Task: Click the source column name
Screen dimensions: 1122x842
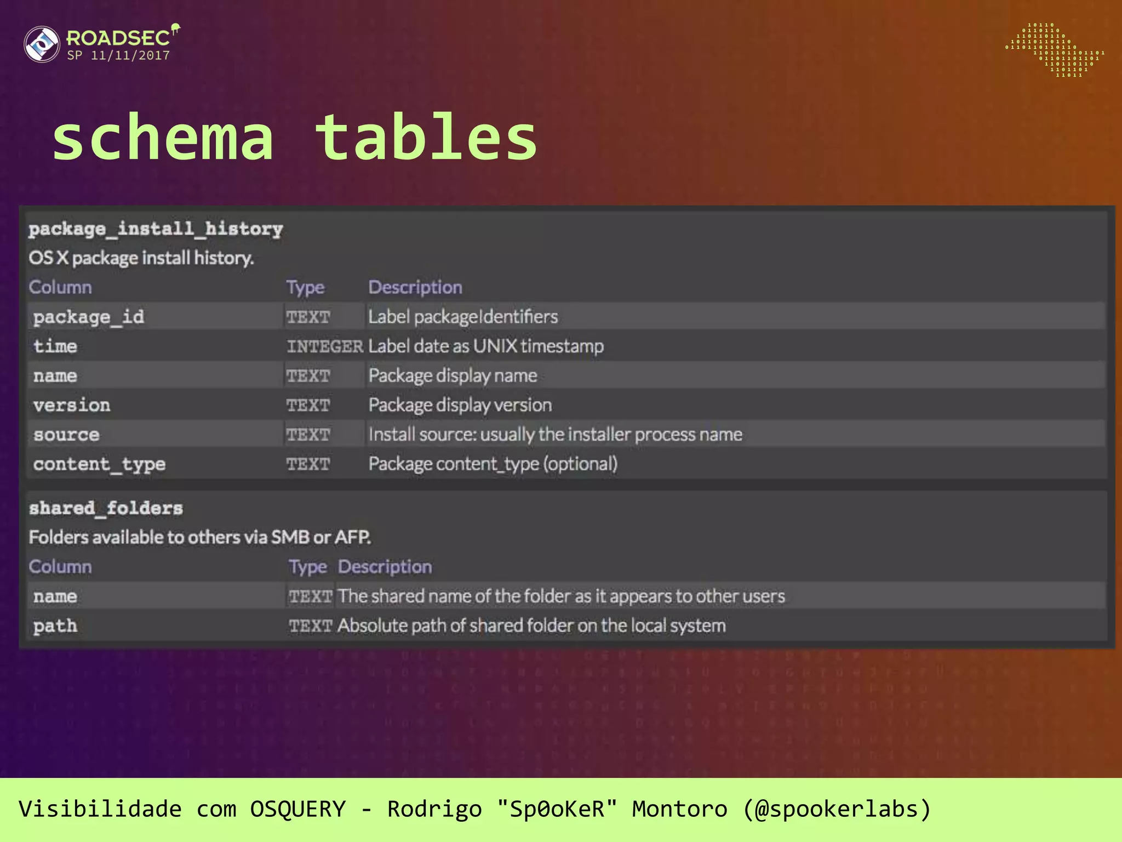Action: (66, 435)
